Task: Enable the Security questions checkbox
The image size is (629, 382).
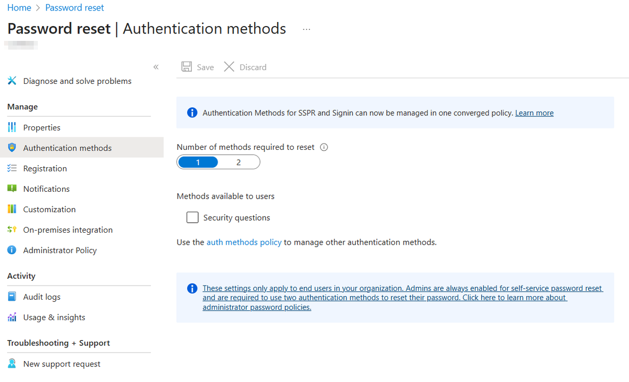Action: 192,217
